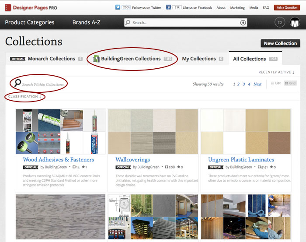This screenshot has width=306, height=242.
Task: Click the Twitter bird icon
Action: coord(118,7)
